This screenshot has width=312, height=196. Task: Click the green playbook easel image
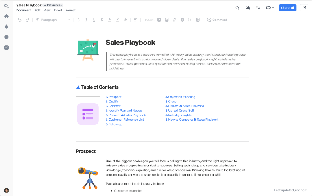[88, 50]
